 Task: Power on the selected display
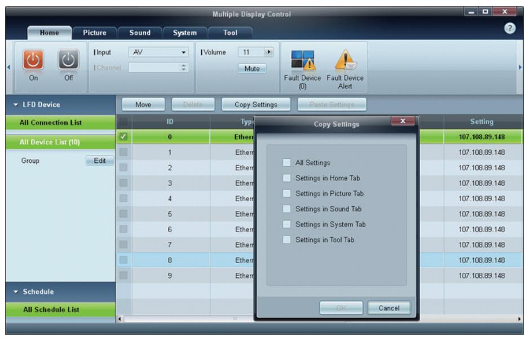33,60
